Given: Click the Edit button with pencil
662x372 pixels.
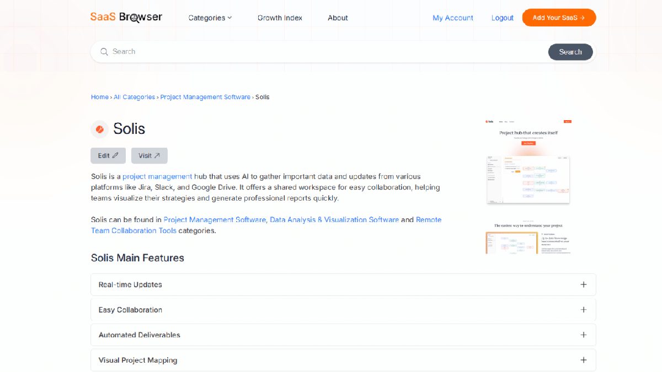Looking at the screenshot, I should click(108, 156).
